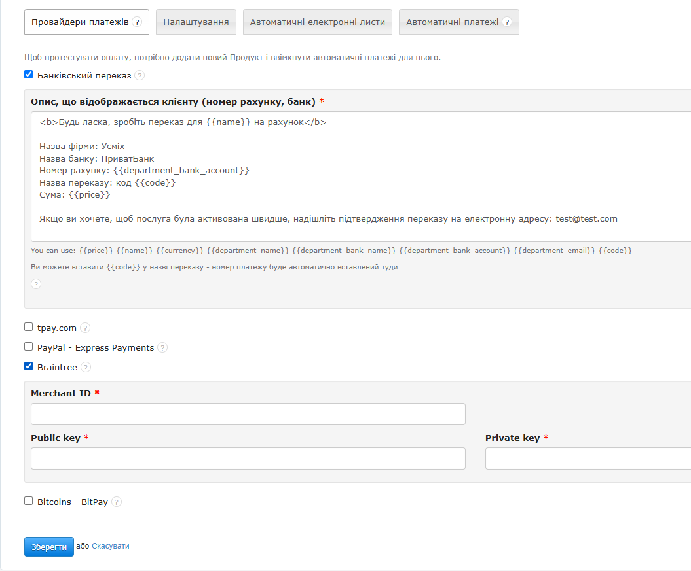The height and width of the screenshot is (571, 691).
Task: Enable the tpay.com checkbox
Action: 28,327
